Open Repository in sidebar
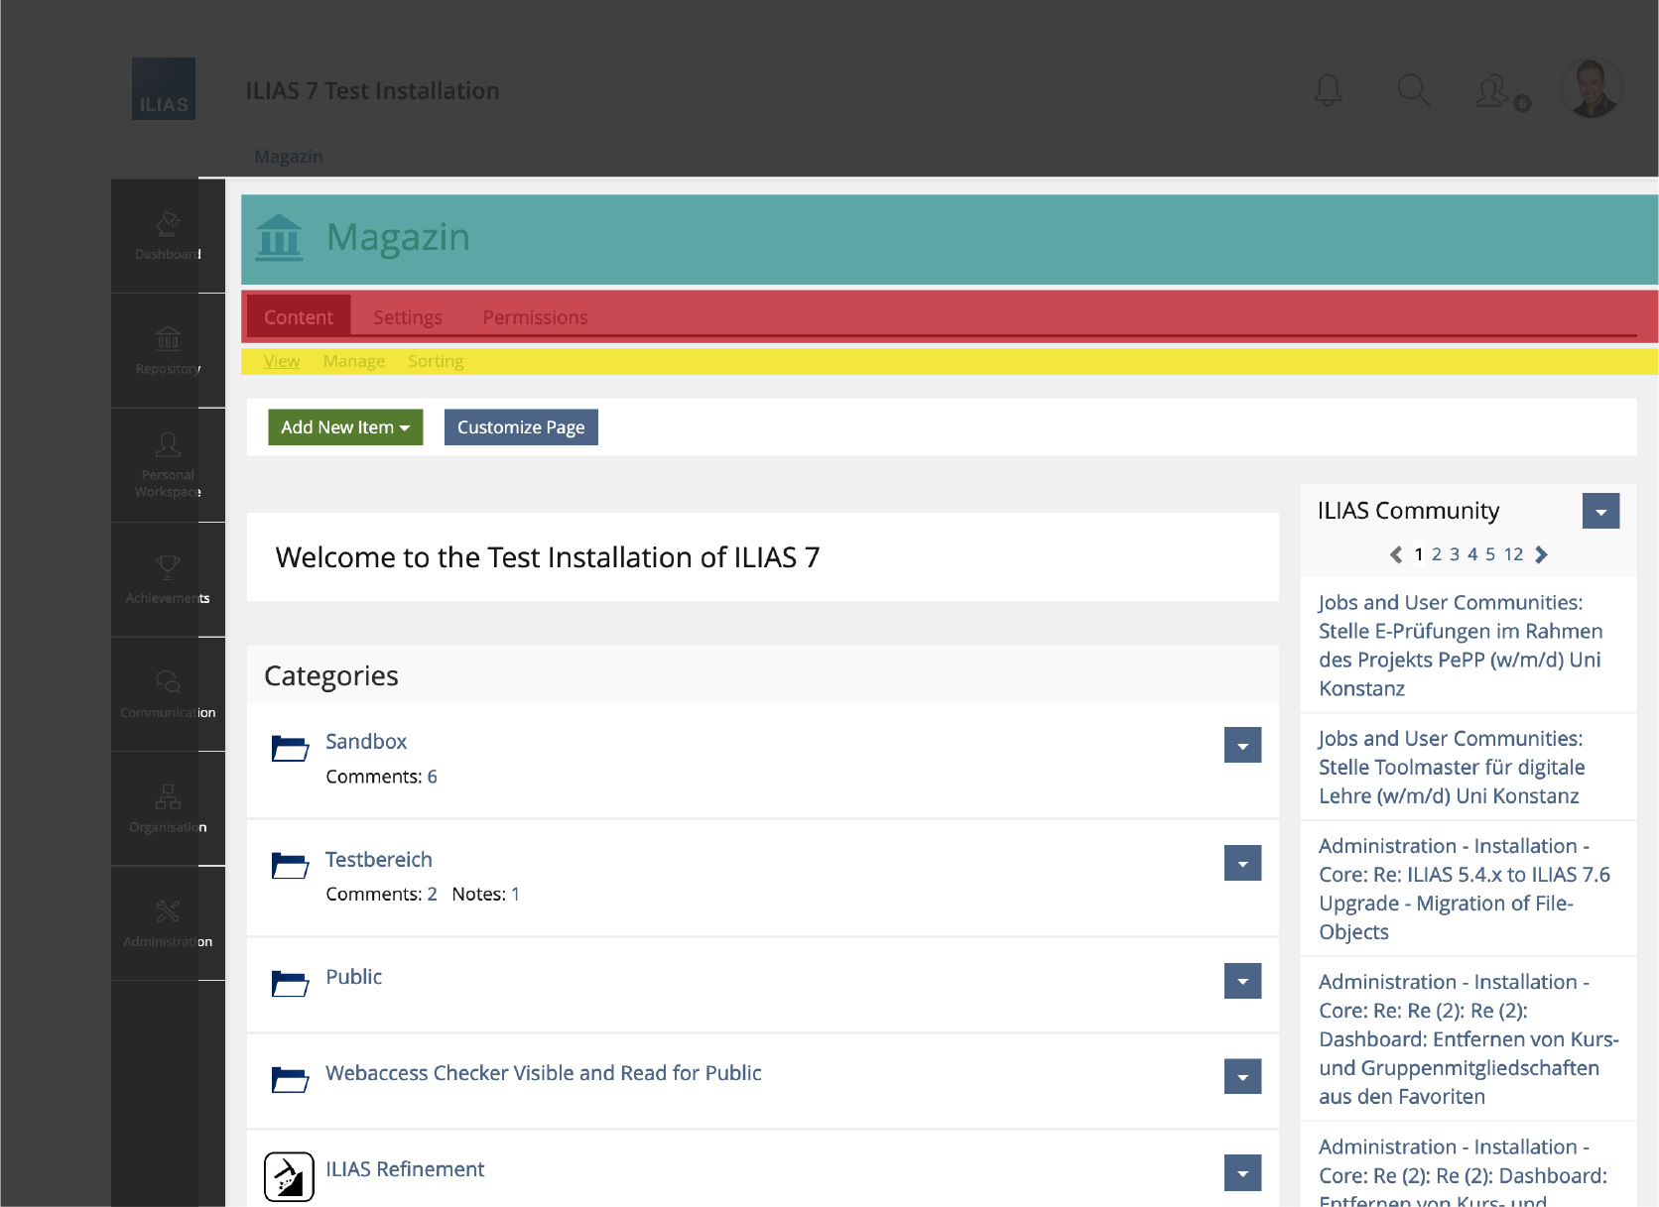This screenshot has width=1659, height=1207. (x=168, y=350)
